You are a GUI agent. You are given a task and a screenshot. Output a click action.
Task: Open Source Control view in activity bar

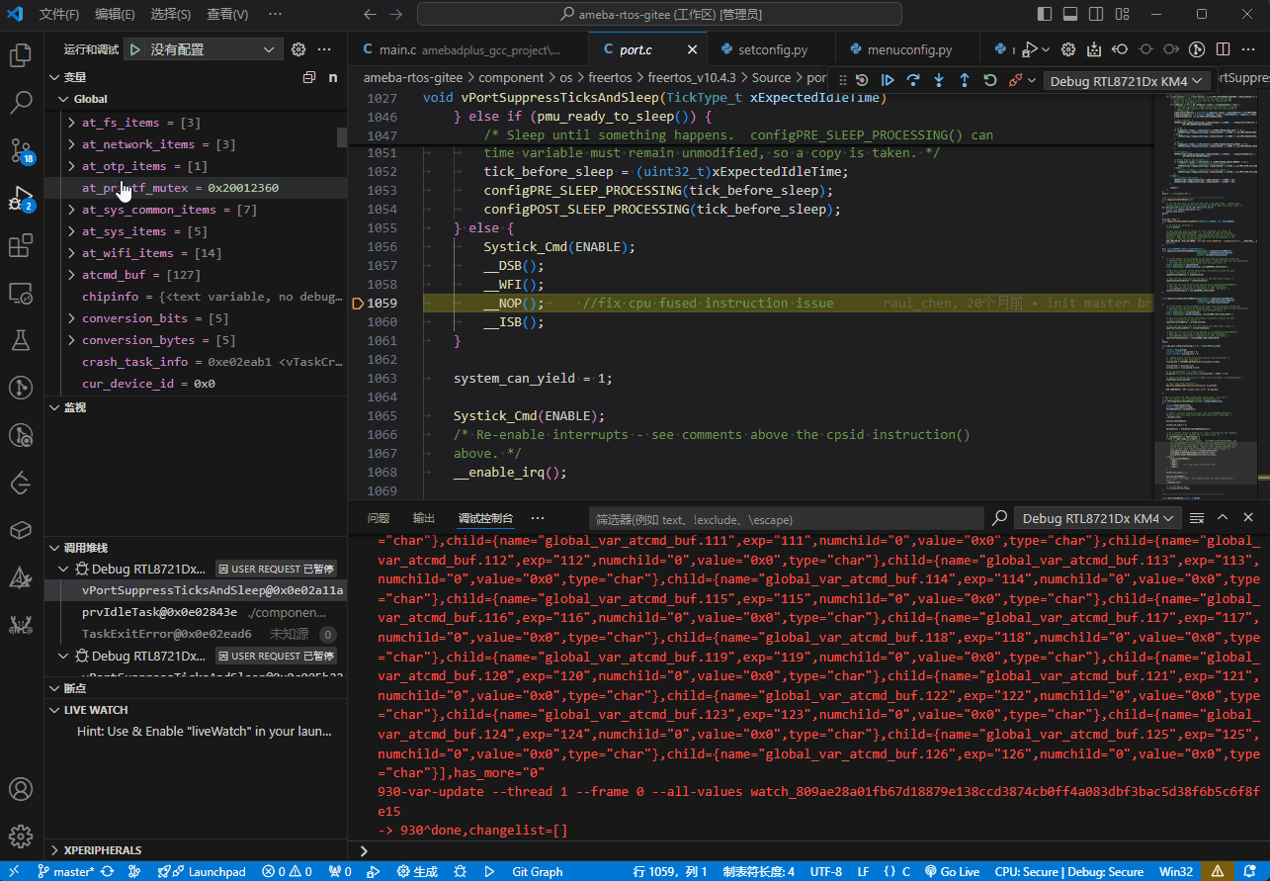21,149
